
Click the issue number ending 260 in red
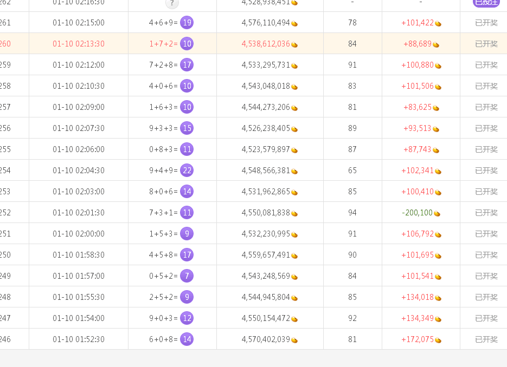(x=5, y=44)
